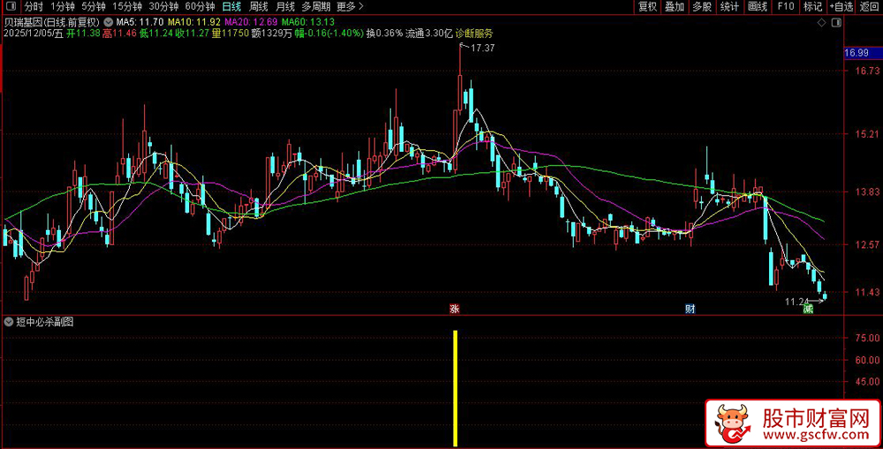Click the 开11.38 open price value

coord(83,34)
